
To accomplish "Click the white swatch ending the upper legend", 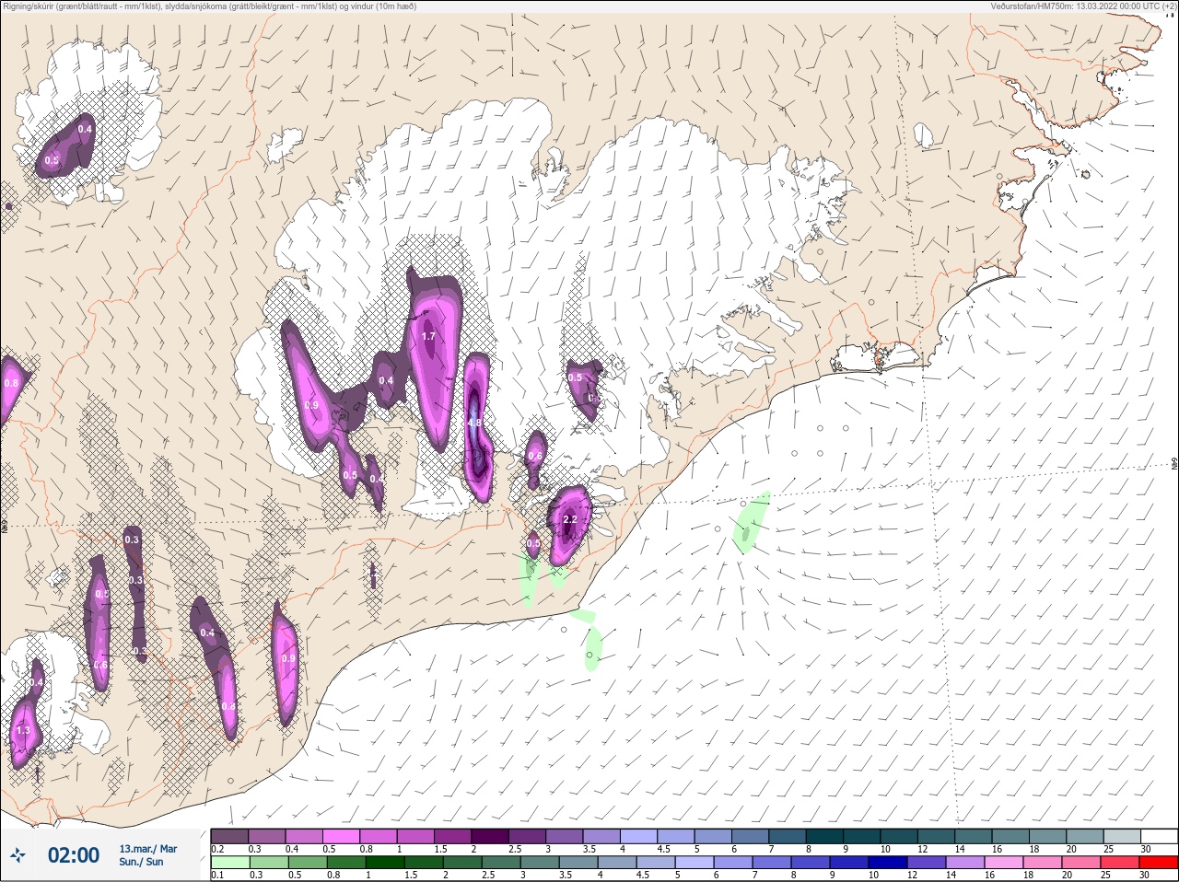I will [x=1159, y=836].
